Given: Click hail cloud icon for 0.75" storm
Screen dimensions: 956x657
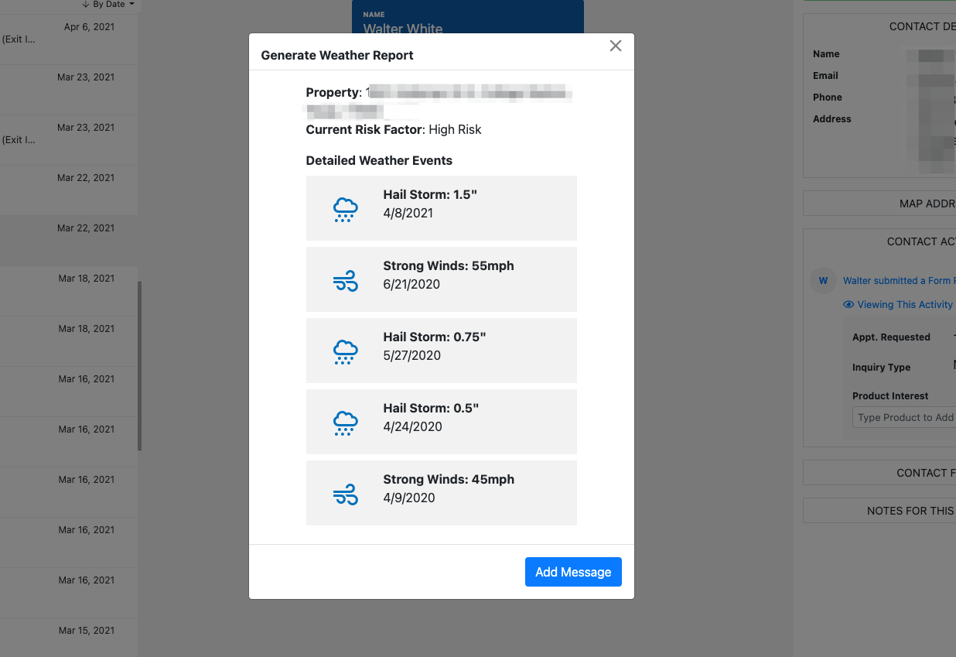Looking at the screenshot, I should tap(345, 351).
